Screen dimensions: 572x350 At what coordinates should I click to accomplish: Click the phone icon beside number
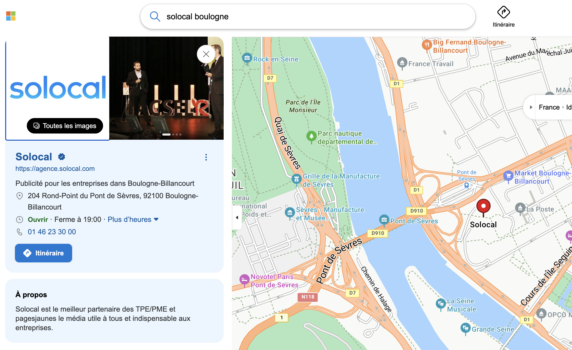[20, 232]
